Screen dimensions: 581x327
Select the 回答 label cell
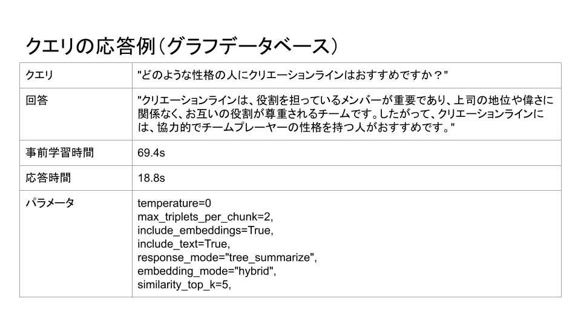[76, 114]
